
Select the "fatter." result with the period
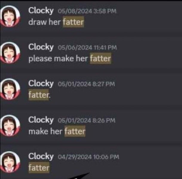[x=39, y=95]
